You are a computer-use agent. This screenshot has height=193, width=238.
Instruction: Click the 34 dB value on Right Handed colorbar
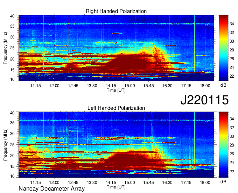click(x=232, y=24)
